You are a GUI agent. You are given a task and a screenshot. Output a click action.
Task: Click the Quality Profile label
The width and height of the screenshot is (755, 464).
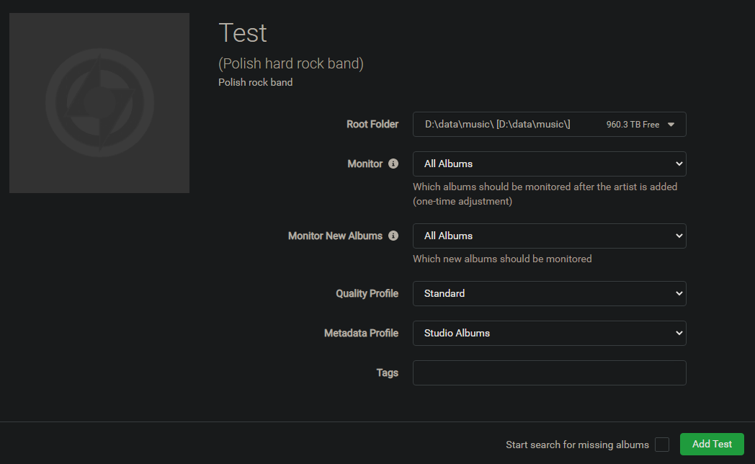click(x=367, y=294)
